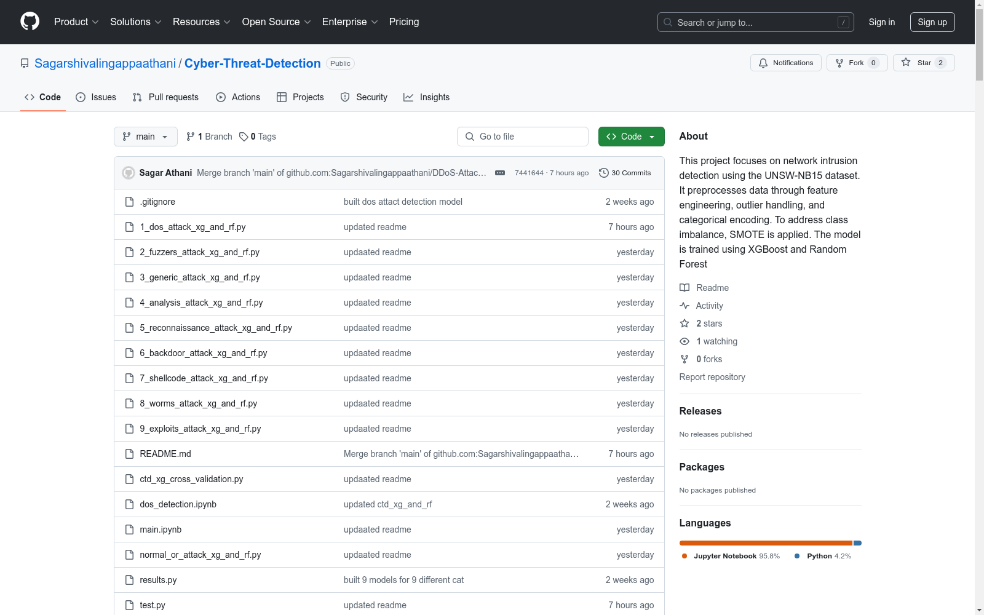Click the blue Python language bar segment

click(x=857, y=543)
